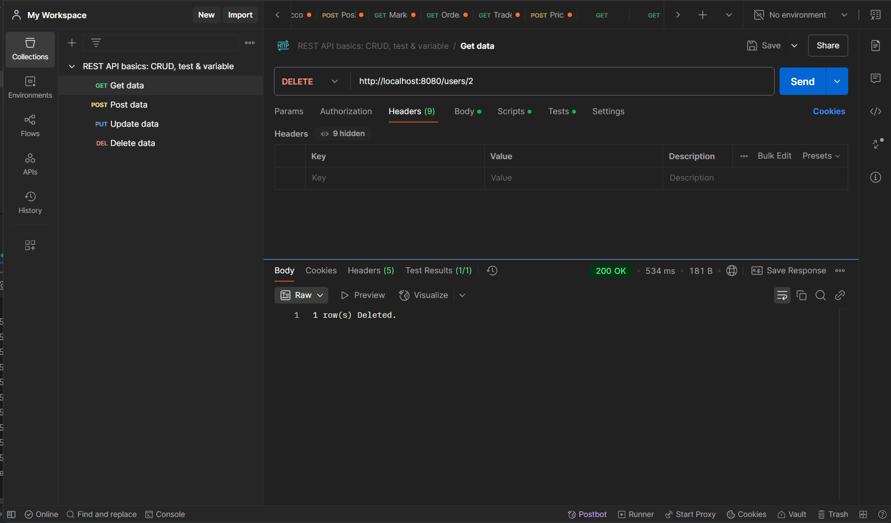Click the Share button

(x=828, y=46)
